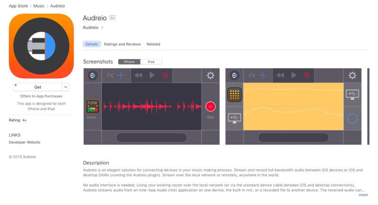Click settings gear in first screenshot

[210, 76]
